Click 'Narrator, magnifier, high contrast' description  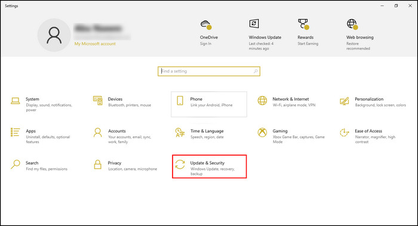[375, 140]
